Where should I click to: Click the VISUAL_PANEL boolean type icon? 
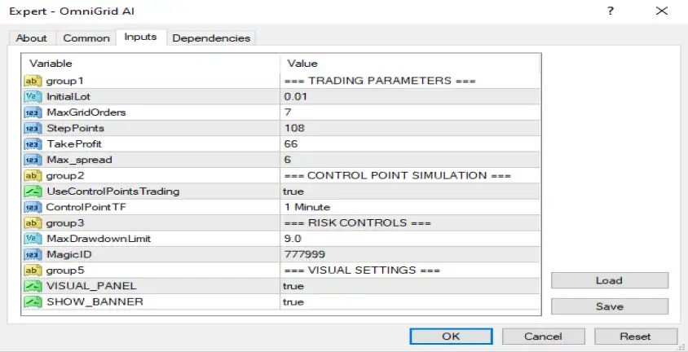[33, 286]
